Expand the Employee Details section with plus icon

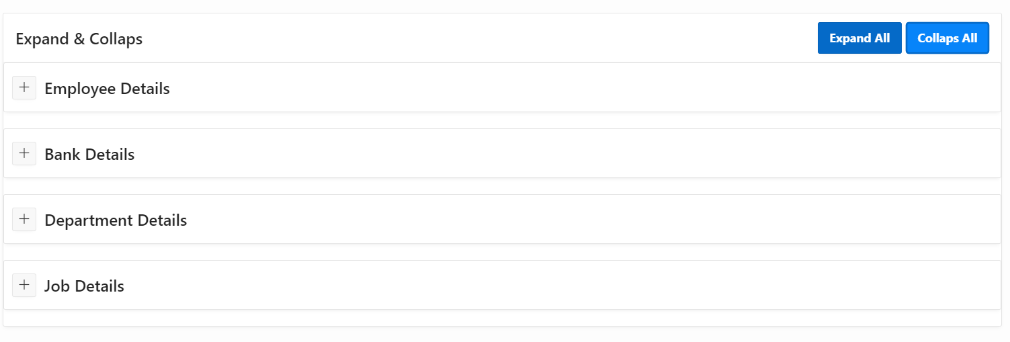click(24, 87)
